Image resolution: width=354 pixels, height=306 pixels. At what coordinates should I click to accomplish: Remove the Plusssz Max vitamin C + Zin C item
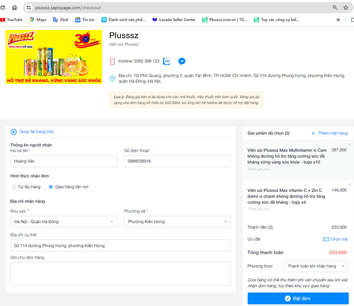point(349,185)
